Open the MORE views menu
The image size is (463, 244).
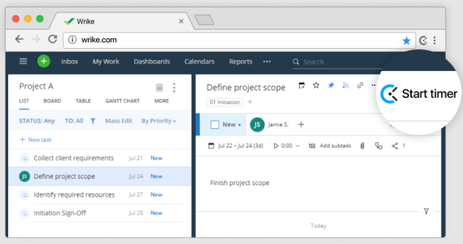pos(161,101)
